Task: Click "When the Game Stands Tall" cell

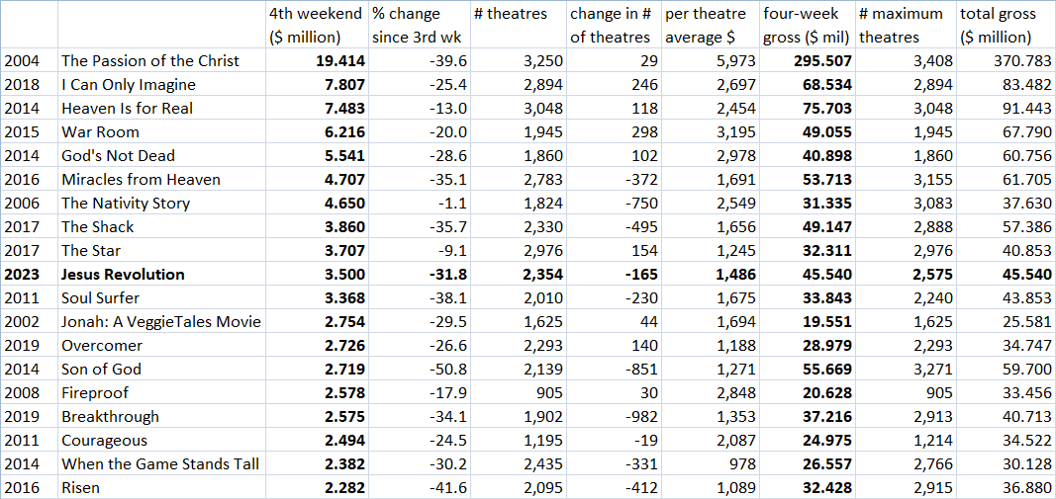Action: point(161,464)
